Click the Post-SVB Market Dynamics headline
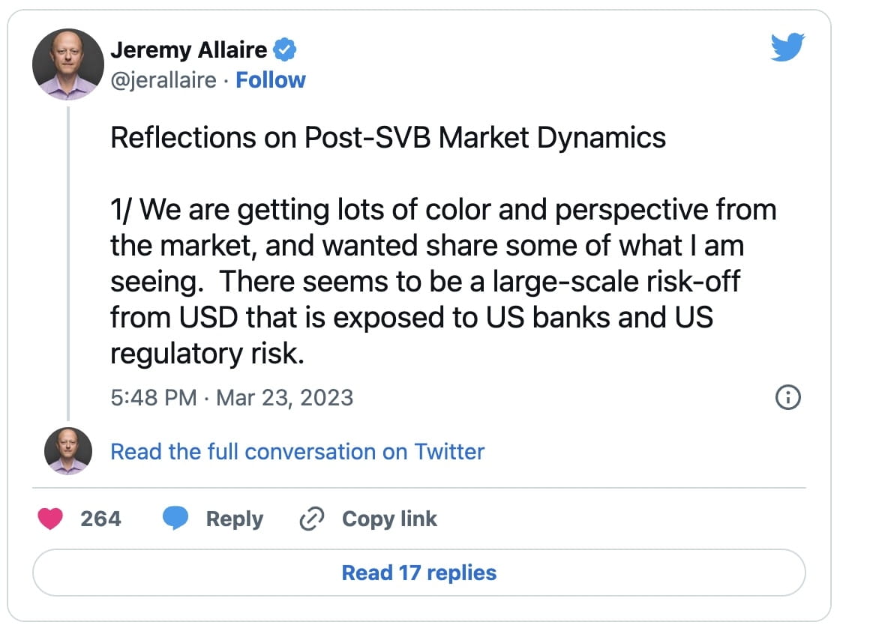 388,138
